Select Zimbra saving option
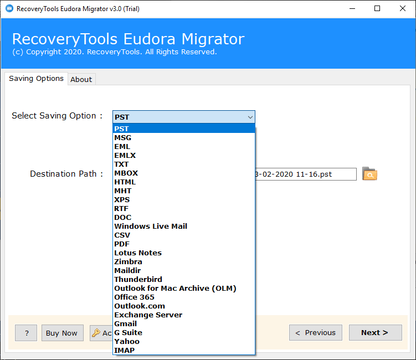416x360 pixels. click(183, 261)
